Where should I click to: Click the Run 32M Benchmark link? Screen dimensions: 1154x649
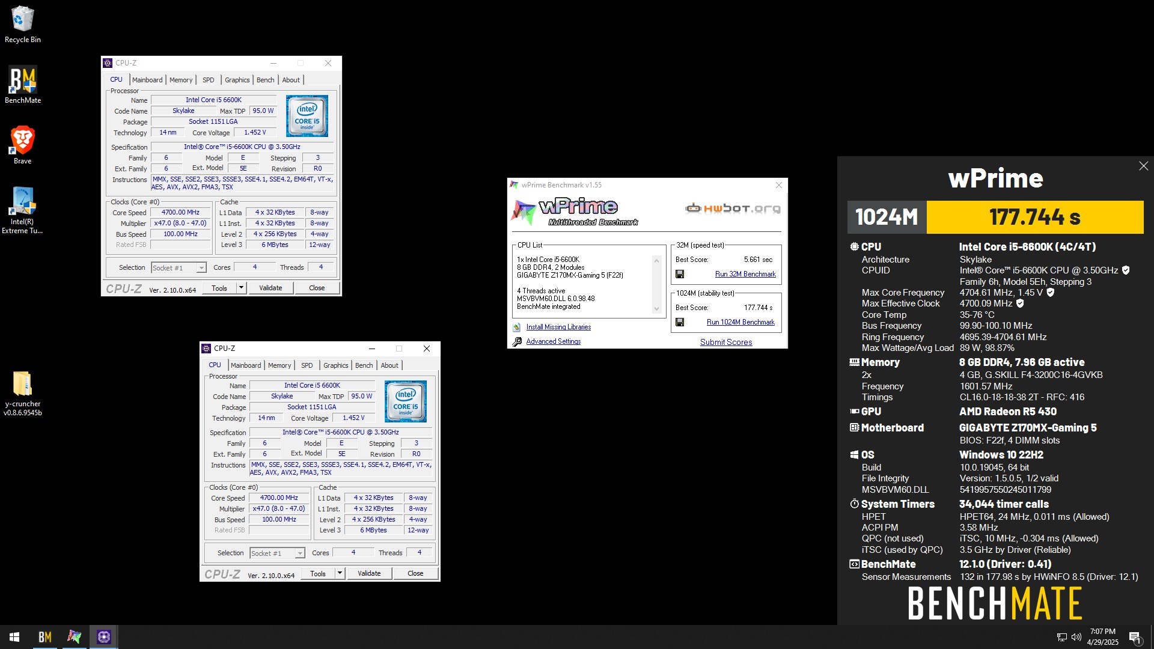(x=745, y=274)
